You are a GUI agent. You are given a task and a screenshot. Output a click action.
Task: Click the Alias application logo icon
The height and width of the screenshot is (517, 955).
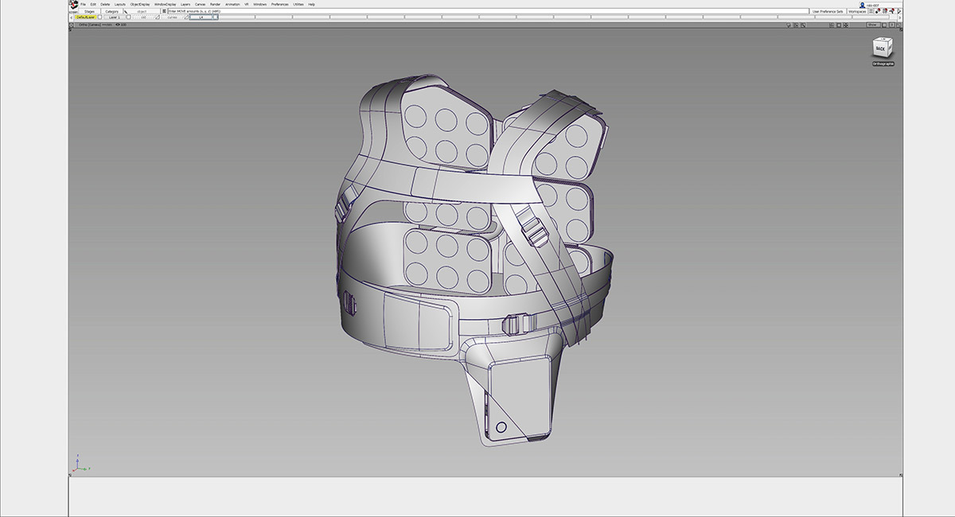tap(73, 4)
